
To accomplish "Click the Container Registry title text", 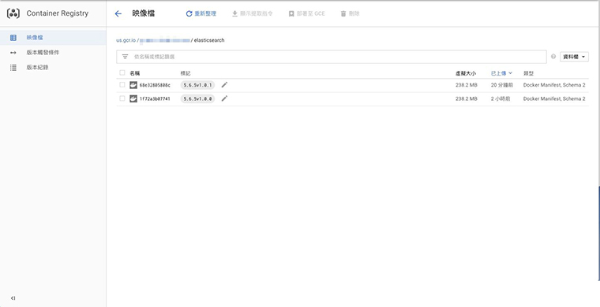I will click(58, 13).
